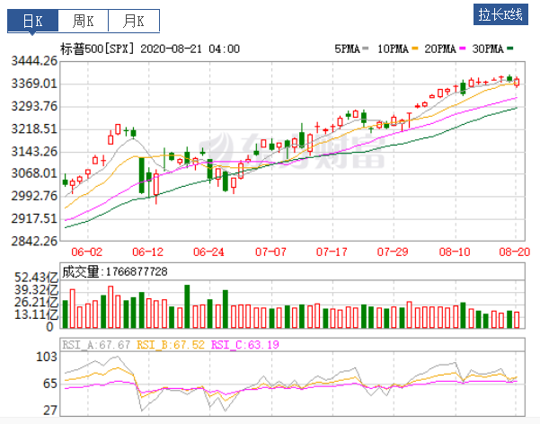540x424 pixels.
Task: Click the 39.32亿 volume axis label
Action: 37,289
